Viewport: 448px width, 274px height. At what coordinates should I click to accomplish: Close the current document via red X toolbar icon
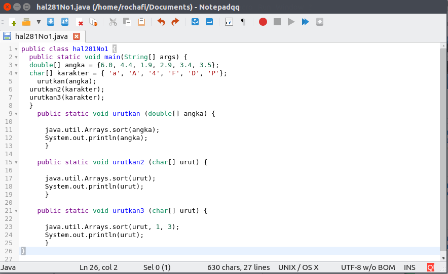80,22
